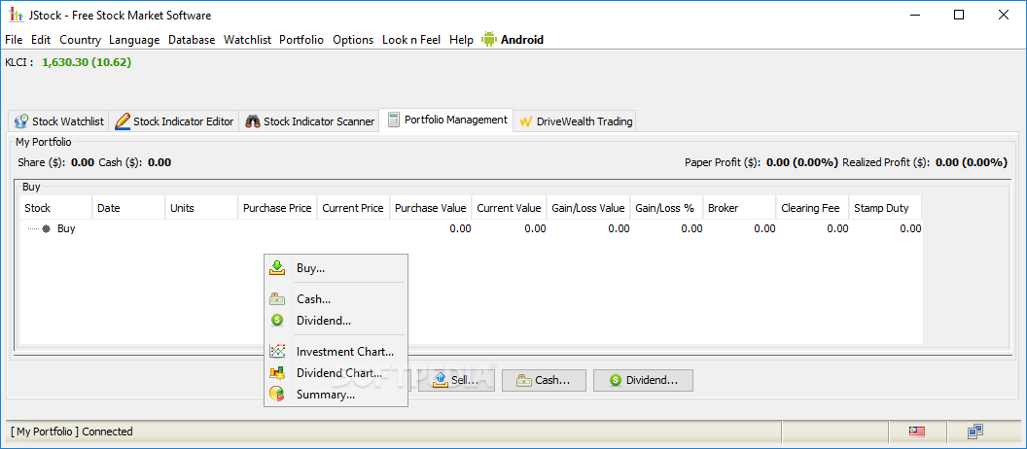Open the Country menu
This screenshot has height=449, width=1027.
click(x=80, y=40)
